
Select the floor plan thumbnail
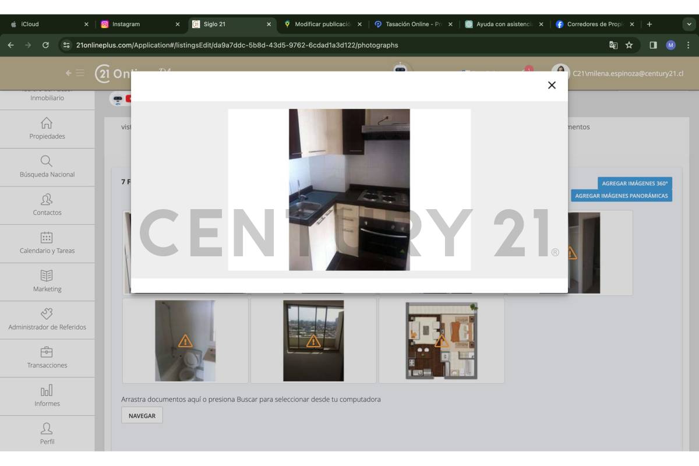pyautogui.click(x=442, y=341)
